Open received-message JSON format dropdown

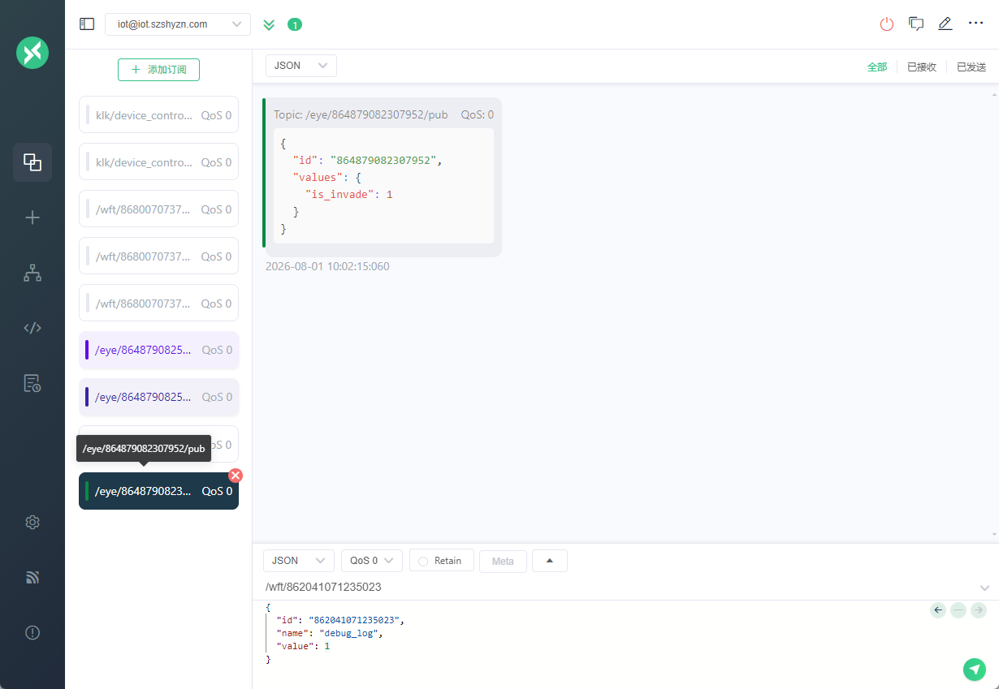tap(301, 66)
